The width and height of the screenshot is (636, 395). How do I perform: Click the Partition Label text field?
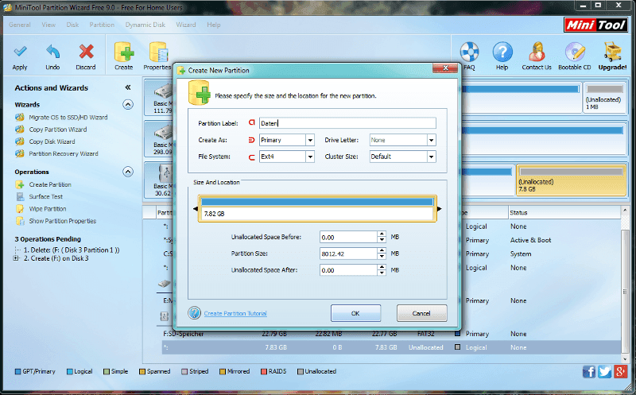(x=347, y=123)
